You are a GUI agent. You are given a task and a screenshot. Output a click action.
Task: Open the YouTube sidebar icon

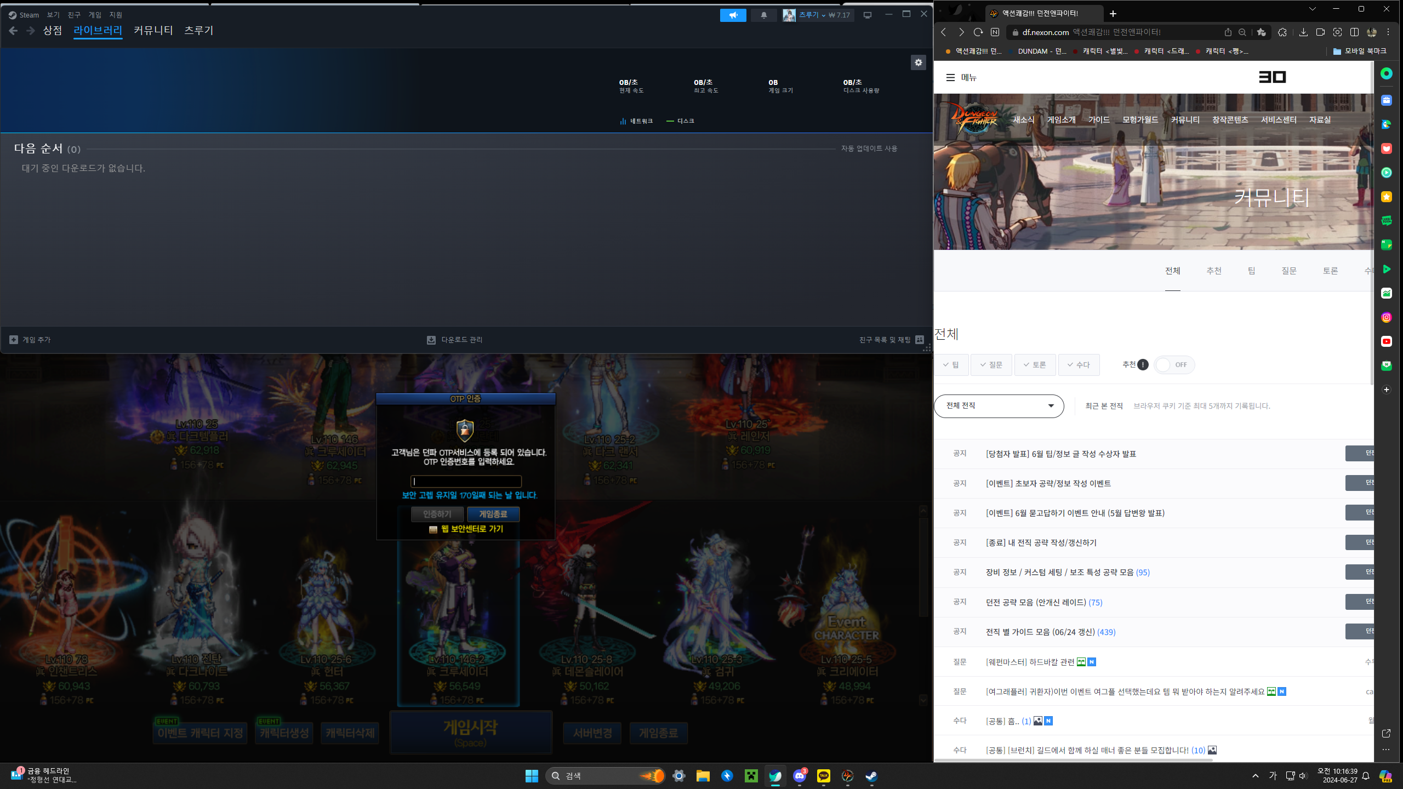pos(1386,341)
